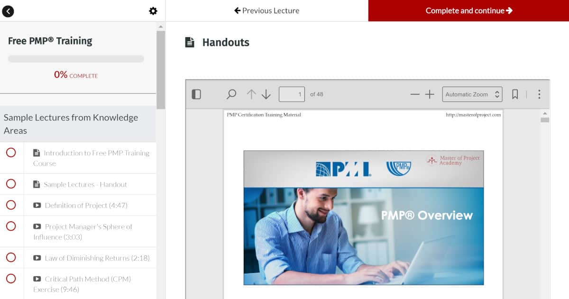Screen dimensions: 569x299
Task: Click the 0% COMPLETE text
Action: pos(76,75)
